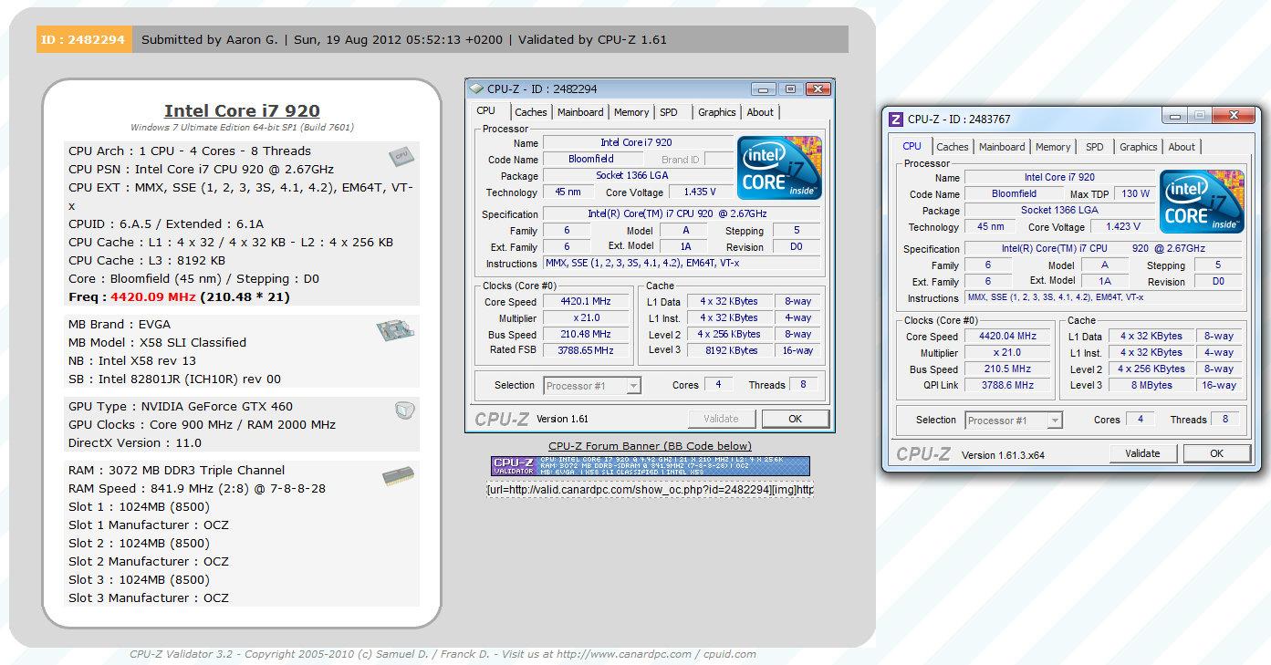Viewport: 1271px width, 665px height.
Task: Click Package Socket 1366 LGA in left window
Action: (637, 175)
